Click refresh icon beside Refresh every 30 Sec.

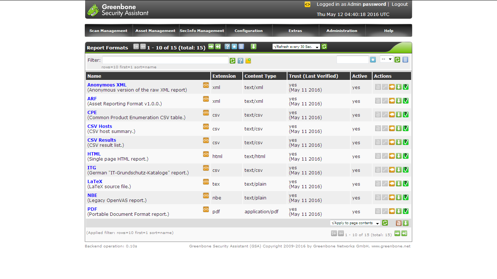pyautogui.click(x=324, y=46)
